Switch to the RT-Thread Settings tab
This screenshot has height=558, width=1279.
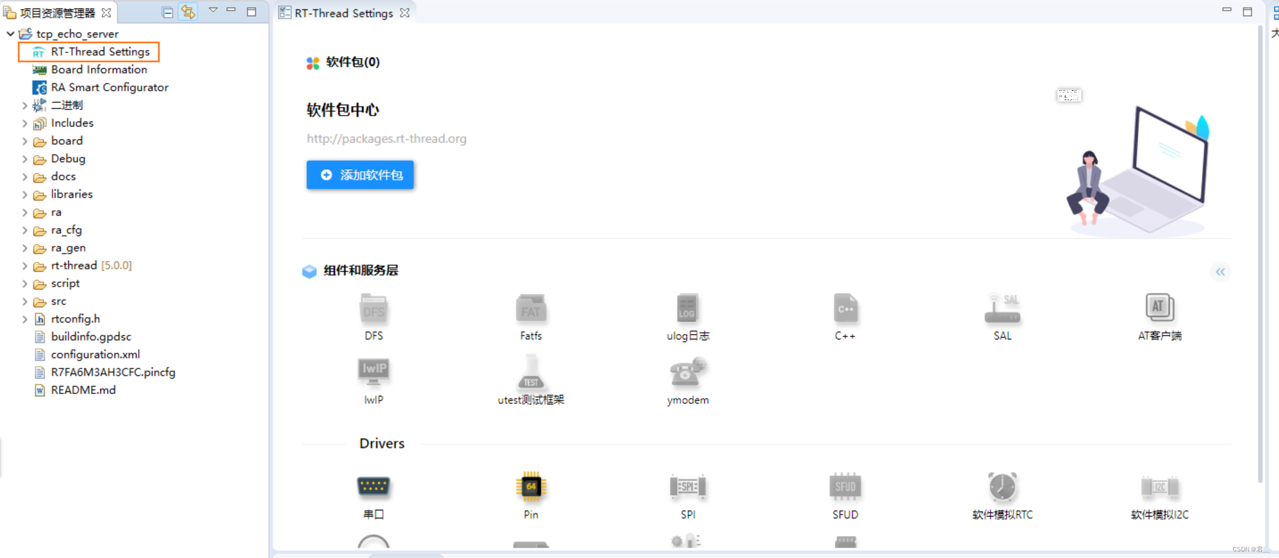(343, 12)
